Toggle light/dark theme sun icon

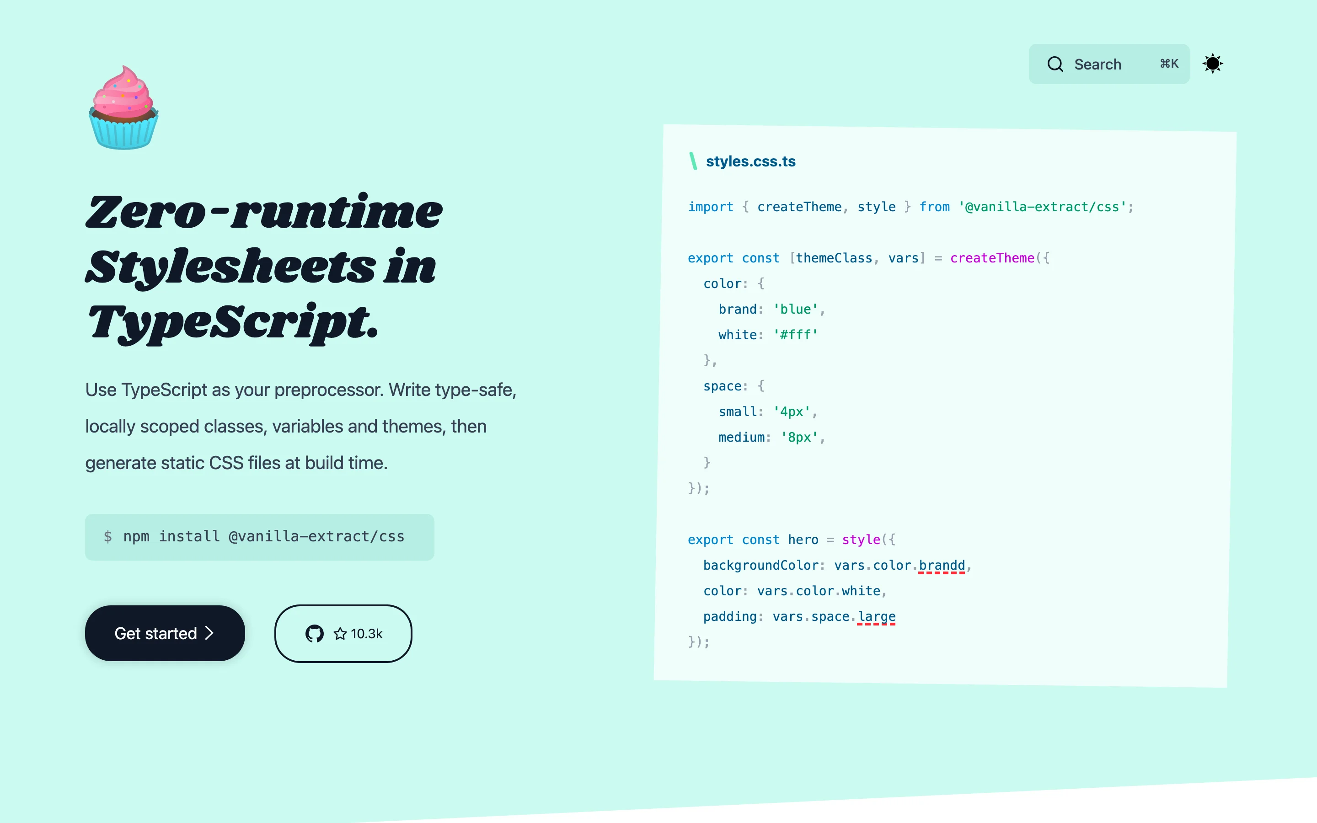pos(1213,64)
